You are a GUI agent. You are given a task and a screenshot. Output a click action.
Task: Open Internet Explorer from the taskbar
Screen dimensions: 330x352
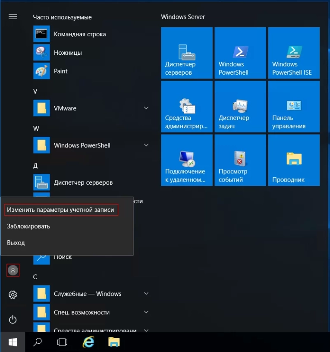pyautogui.click(x=88, y=342)
